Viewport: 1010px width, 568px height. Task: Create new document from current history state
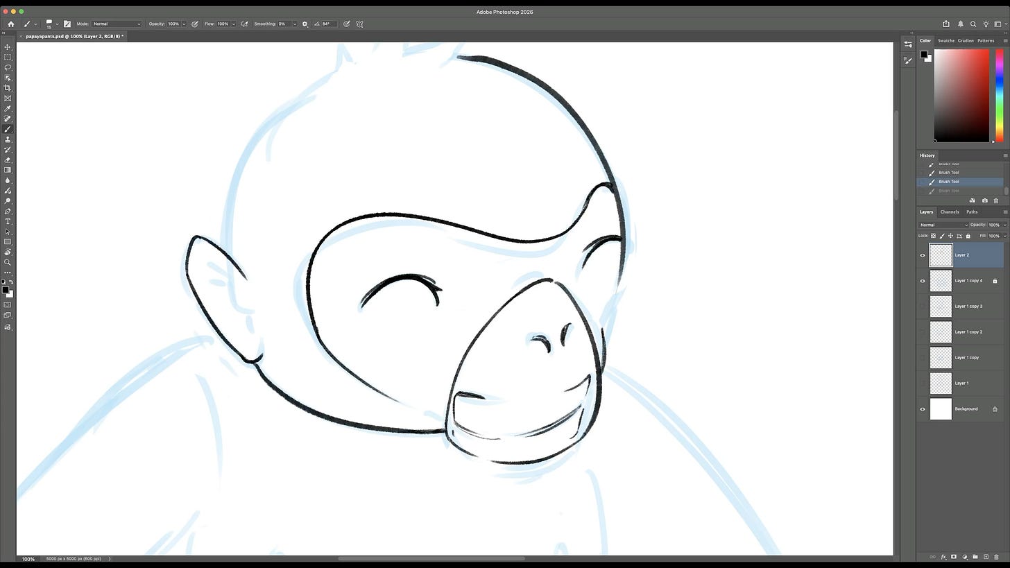point(972,200)
